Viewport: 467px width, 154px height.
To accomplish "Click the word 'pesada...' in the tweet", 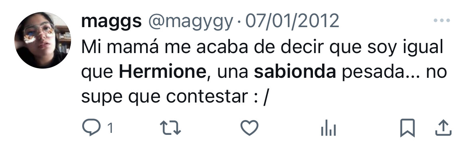I will [380, 72].
